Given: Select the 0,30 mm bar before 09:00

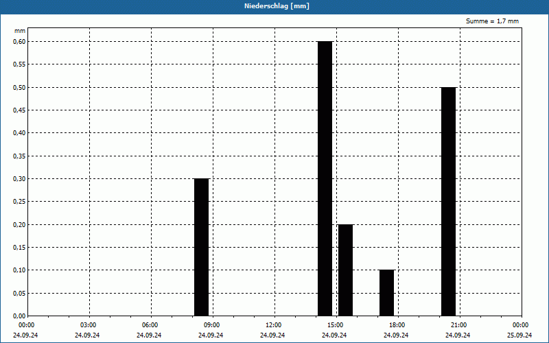Looking at the screenshot, I should (201, 247).
